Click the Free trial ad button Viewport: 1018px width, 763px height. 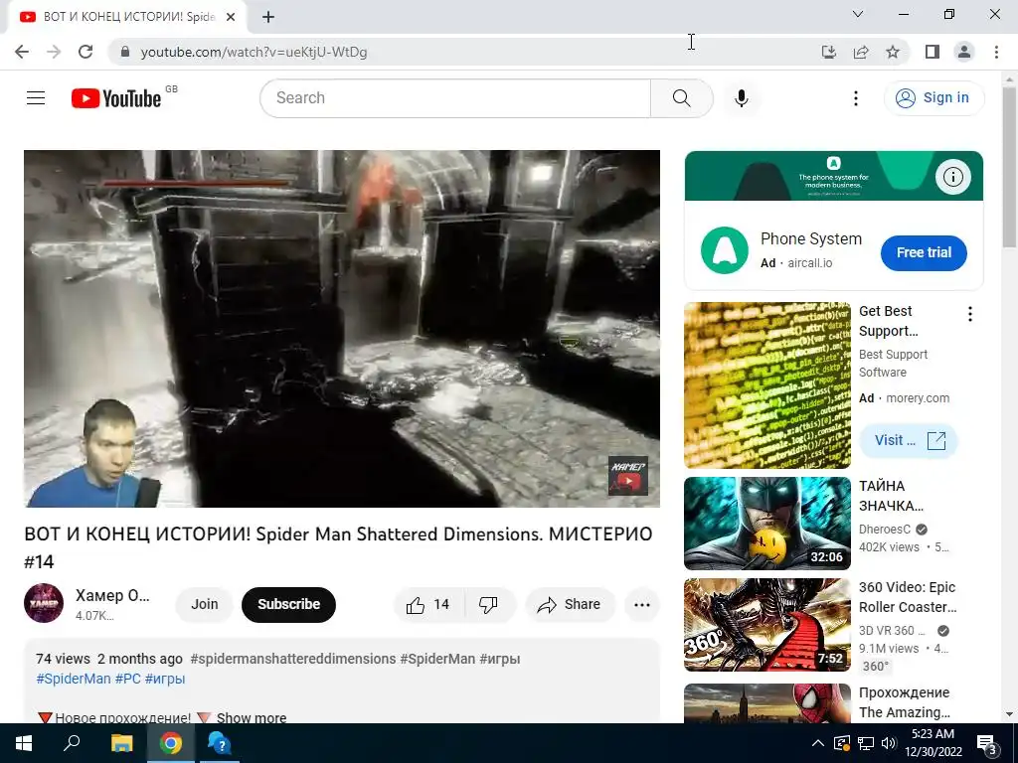point(924,253)
